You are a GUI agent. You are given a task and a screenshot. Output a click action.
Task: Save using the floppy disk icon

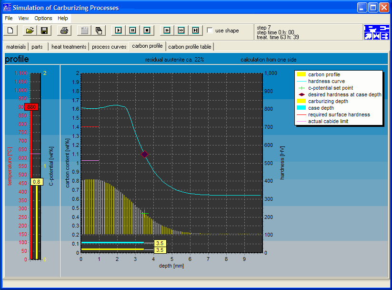(x=44, y=31)
